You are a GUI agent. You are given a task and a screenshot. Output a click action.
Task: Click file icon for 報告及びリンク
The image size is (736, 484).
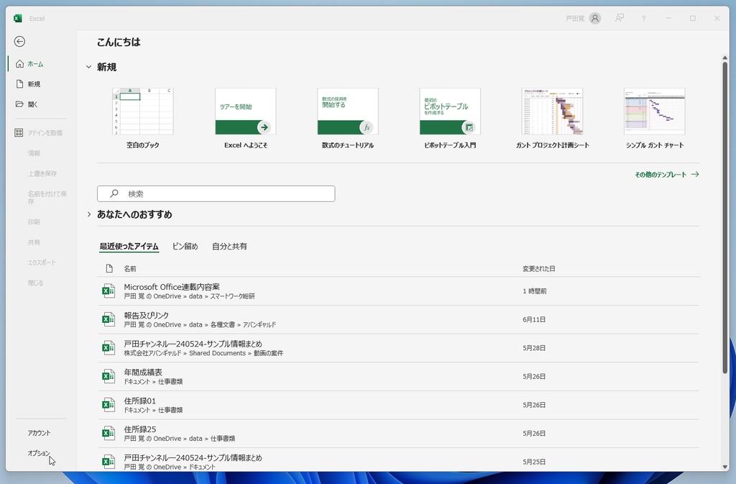[109, 320]
